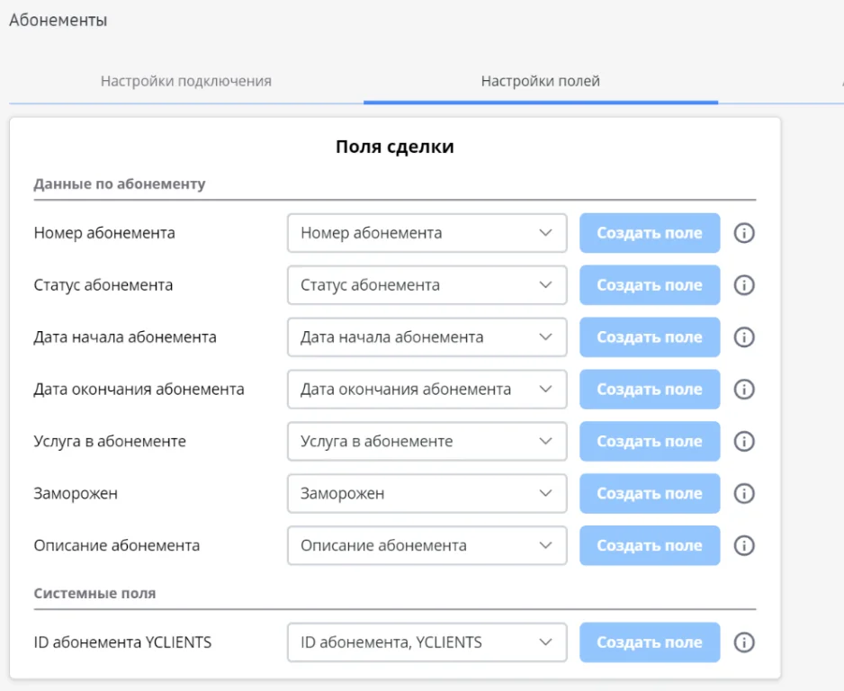Image resolution: width=844 pixels, height=691 pixels.
Task: Click info icon beside Услуга в абонементе
Action: pyautogui.click(x=744, y=441)
